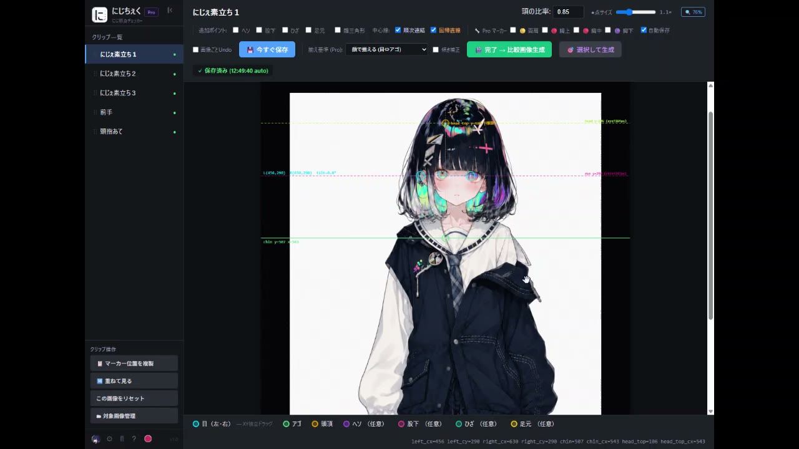
Task: Open help with the question mark icon
Action: point(134,439)
